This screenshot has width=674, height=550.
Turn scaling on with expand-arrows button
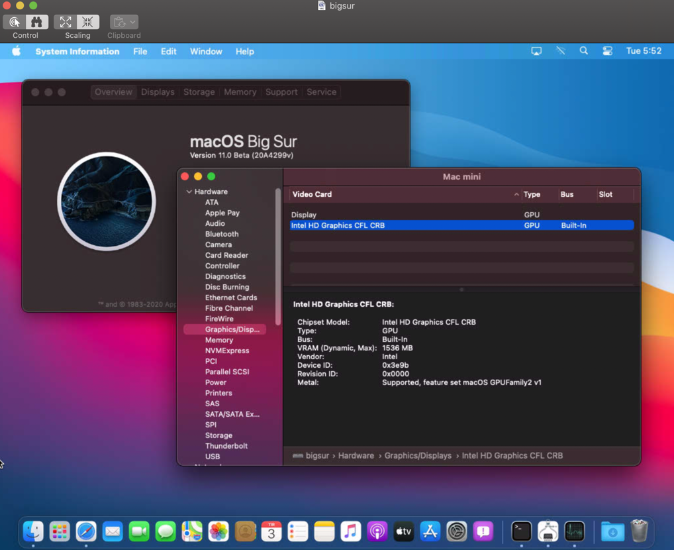[x=66, y=21]
